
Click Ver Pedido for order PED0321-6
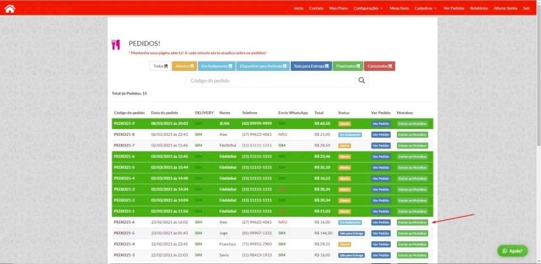[381, 157]
